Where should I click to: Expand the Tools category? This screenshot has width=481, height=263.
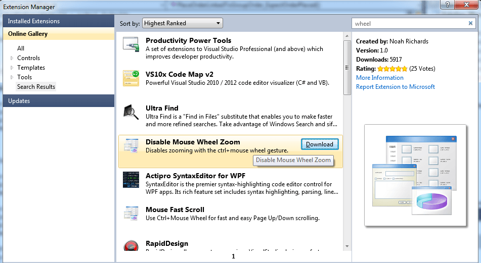pos(12,77)
